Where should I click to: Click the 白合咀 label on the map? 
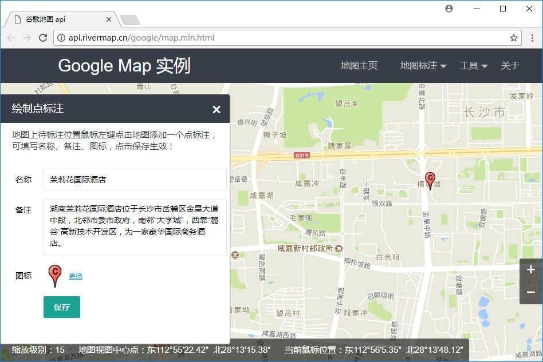coord(388,257)
